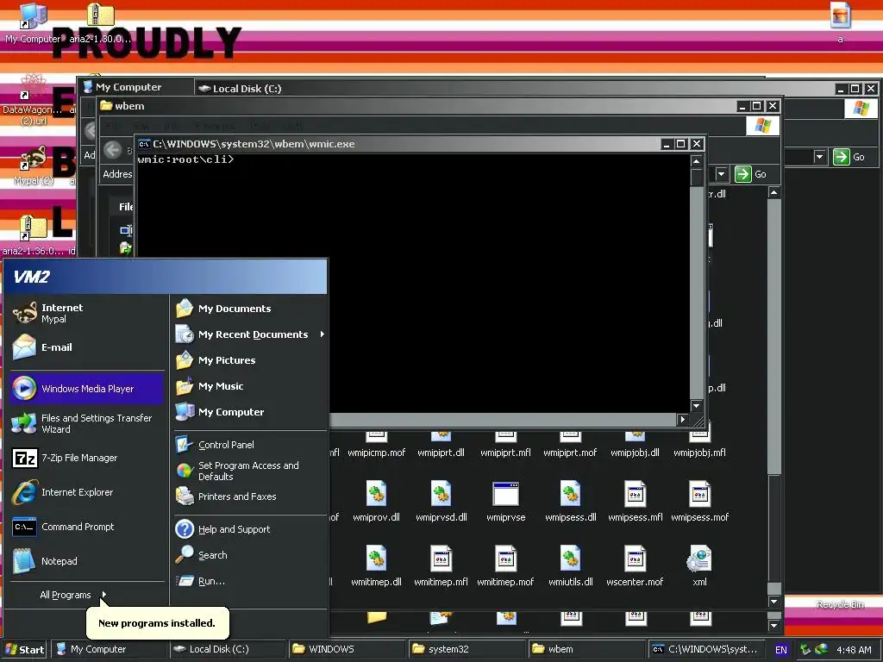Open My Computer desktop shortcut

tap(33, 23)
